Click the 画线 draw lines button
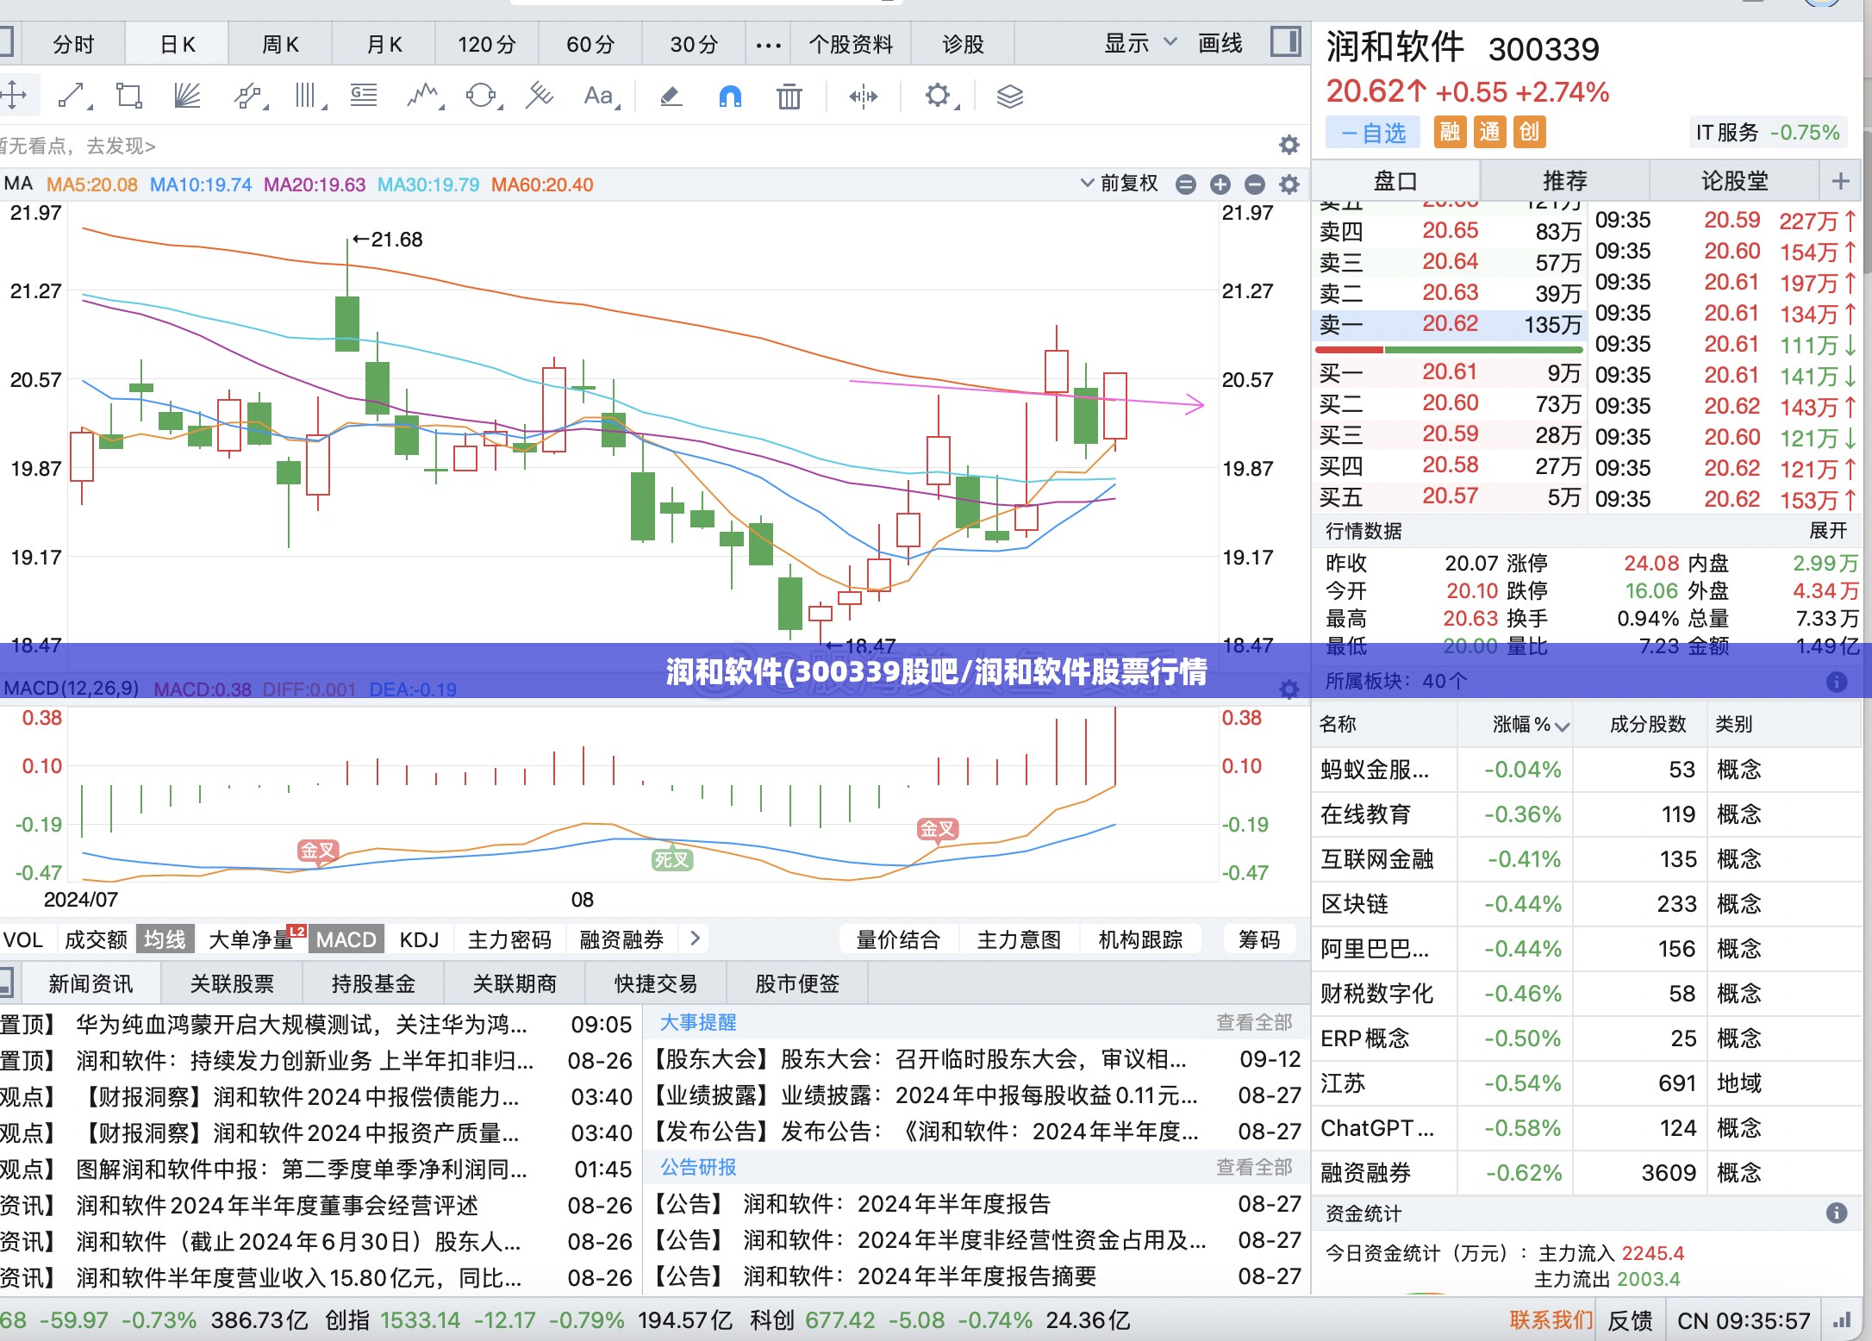The width and height of the screenshot is (1872, 1341). 1220,43
